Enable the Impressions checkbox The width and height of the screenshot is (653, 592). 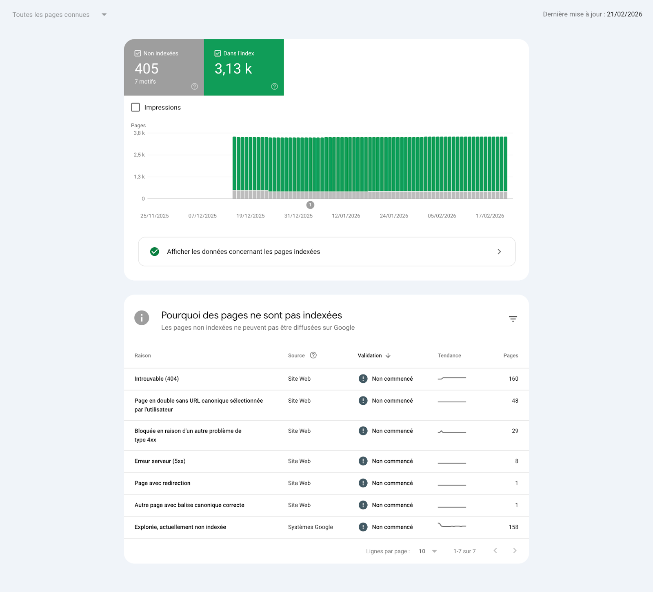tap(135, 107)
